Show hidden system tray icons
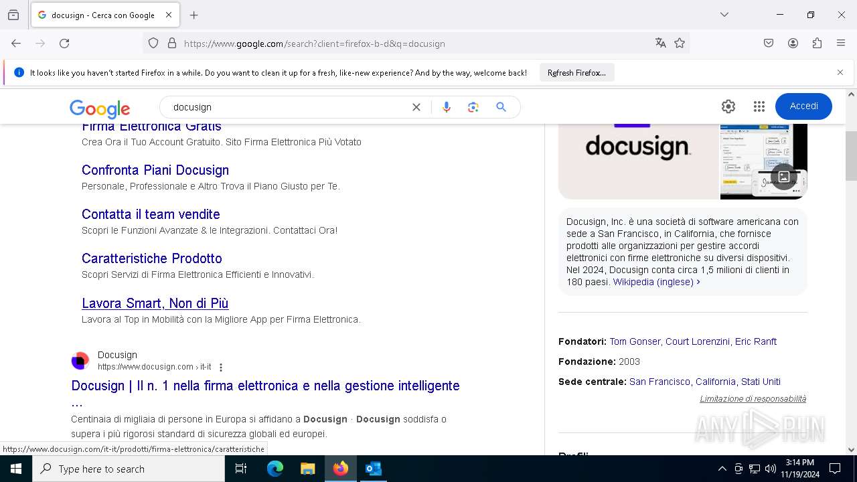Image resolution: width=857 pixels, height=482 pixels. tap(722, 469)
